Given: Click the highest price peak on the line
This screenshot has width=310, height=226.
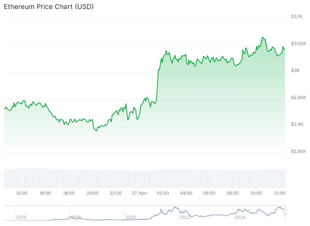Looking at the screenshot, I should [262, 37].
